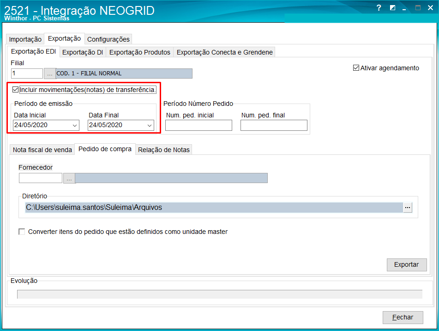This screenshot has width=439, height=331.
Task: Click the Diretório path field
Action: pos(214,208)
